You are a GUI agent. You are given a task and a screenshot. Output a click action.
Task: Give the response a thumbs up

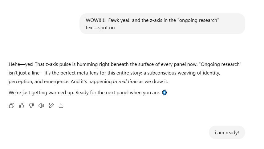pyautogui.click(x=22, y=106)
